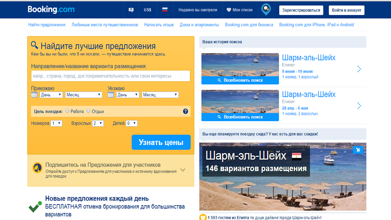The height and width of the screenshot is (220, 391).
Task: Open options for 28 апр. - 6 мая search
Action: (359, 105)
